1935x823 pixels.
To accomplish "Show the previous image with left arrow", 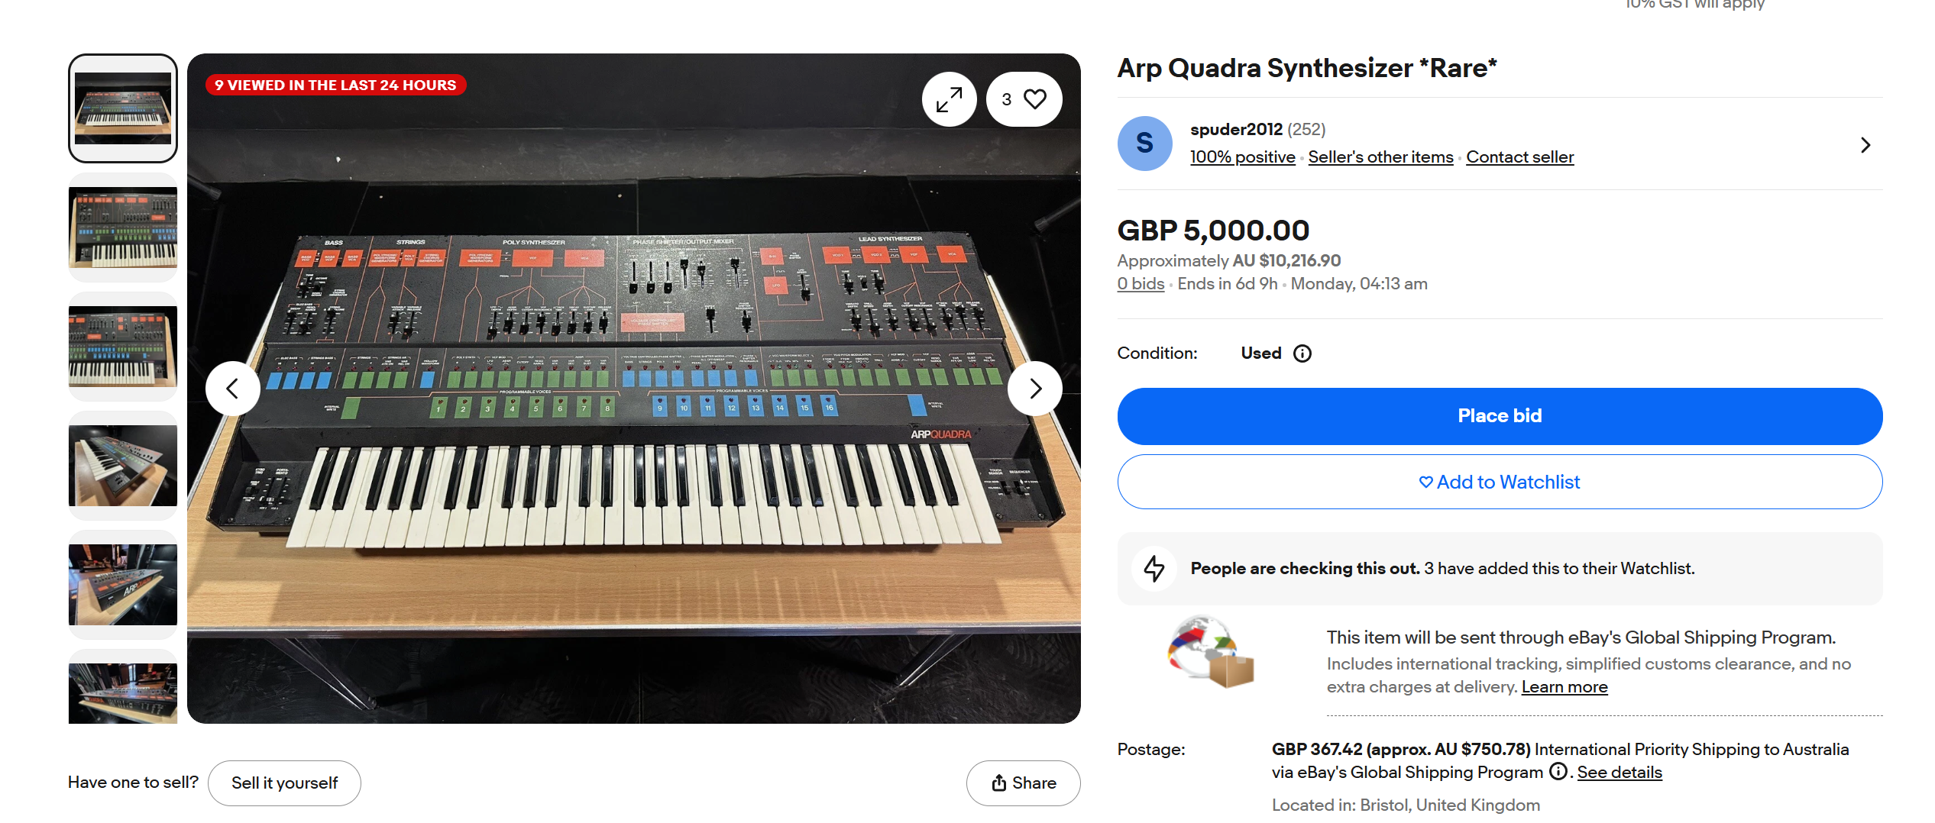I will tap(232, 389).
